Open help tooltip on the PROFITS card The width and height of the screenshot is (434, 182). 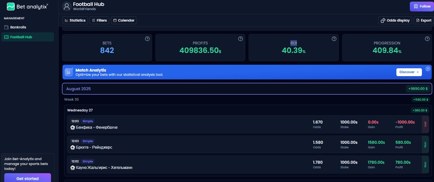point(240,39)
